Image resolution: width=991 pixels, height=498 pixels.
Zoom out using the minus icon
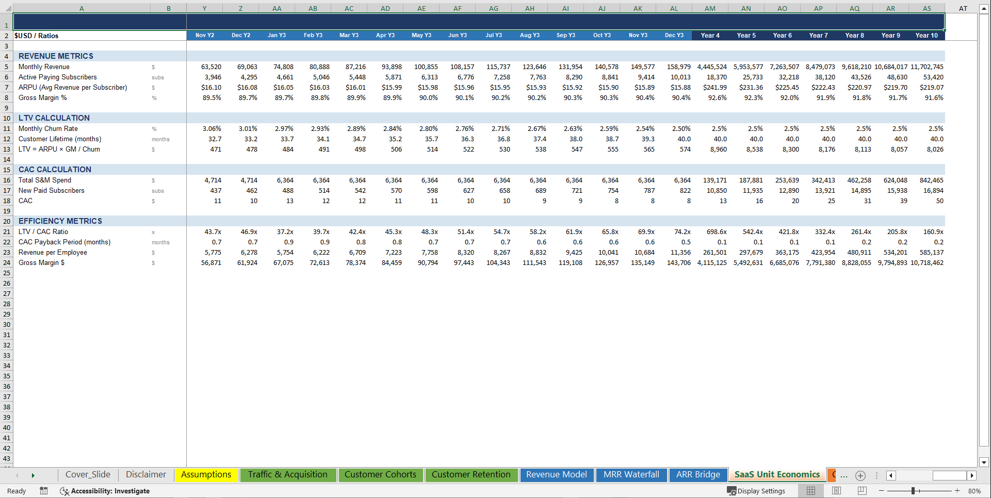tap(881, 491)
